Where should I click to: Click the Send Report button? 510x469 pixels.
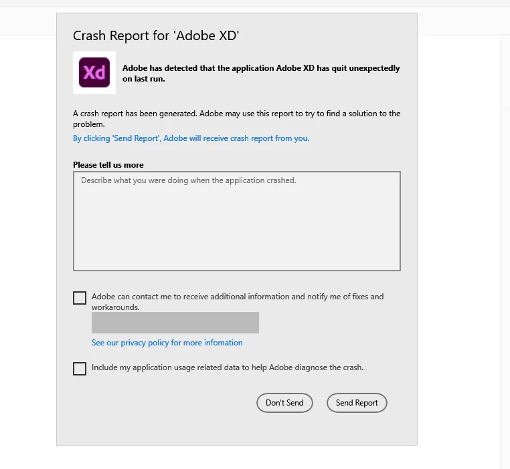pyautogui.click(x=357, y=403)
